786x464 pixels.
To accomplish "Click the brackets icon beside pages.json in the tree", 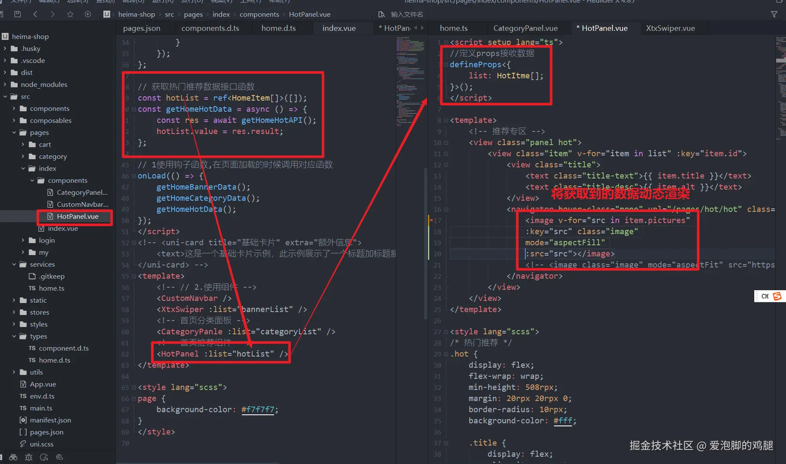I will [23, 432].
